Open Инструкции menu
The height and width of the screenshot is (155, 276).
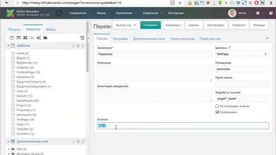[x=176, y=13]
